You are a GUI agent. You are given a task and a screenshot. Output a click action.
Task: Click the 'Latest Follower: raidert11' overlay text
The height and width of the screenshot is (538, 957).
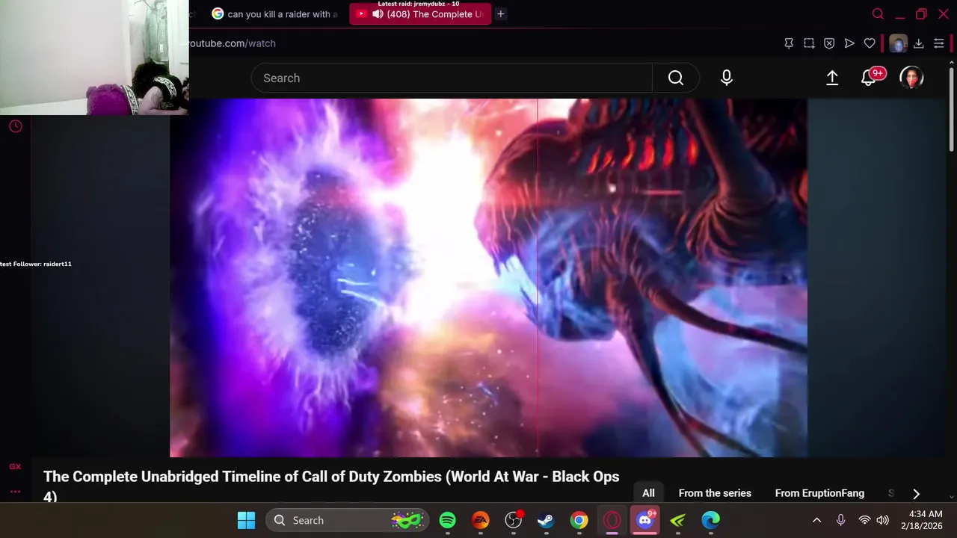coord(36,264)
